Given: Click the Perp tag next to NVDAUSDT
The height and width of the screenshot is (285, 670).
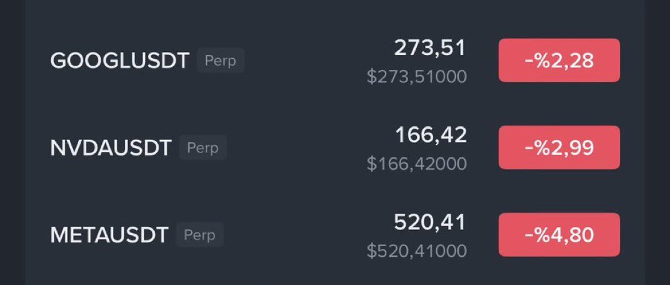Looking at the screenshot, I should (x=203, y=147).
